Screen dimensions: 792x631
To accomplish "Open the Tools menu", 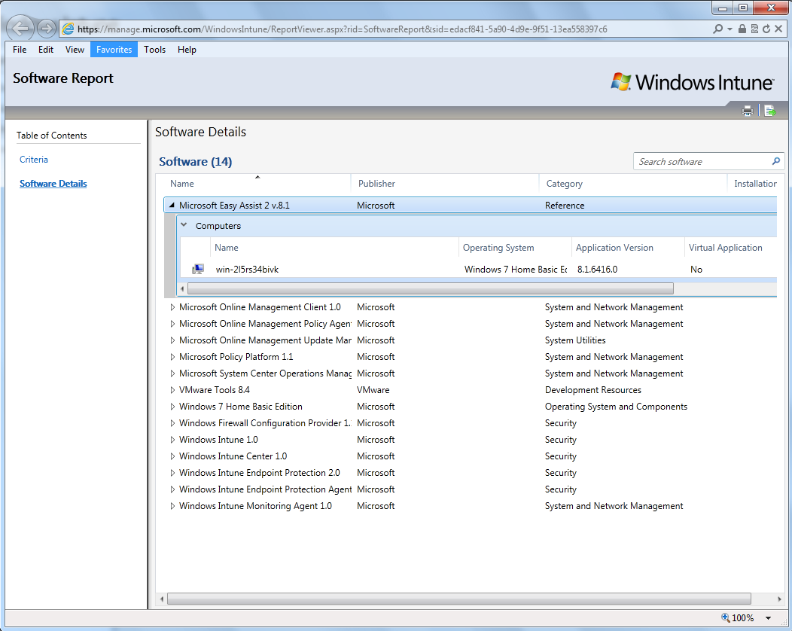I will (154, 50).
